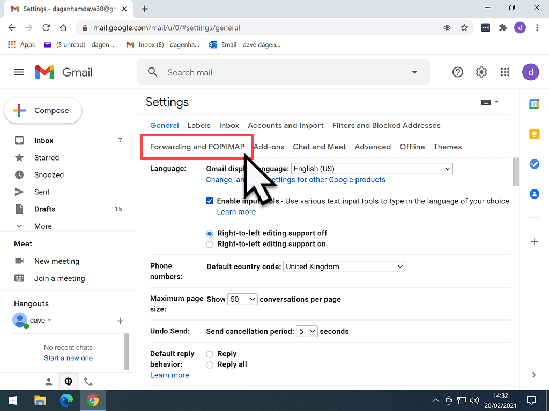Click the settings page vertical scrollbar
Screen dimensions: 549x411
515,171
